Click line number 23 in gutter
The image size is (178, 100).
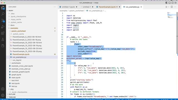coord(62,66)
